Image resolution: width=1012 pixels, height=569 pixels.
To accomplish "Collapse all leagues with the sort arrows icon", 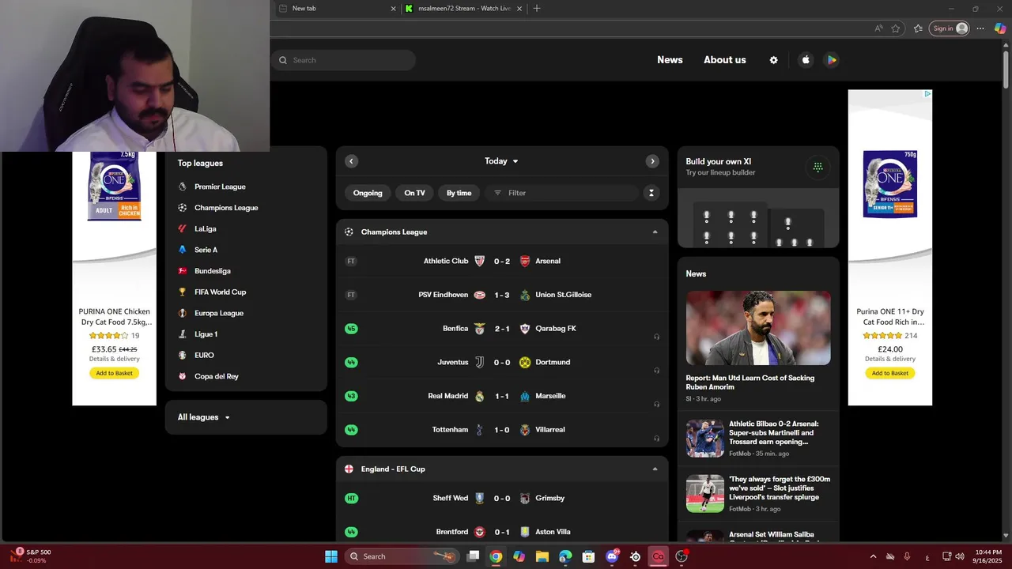I will (651, 193).
